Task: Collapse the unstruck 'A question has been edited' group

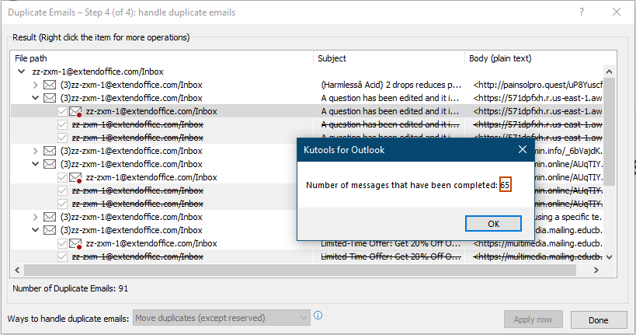Action: (x=35, y=98)
